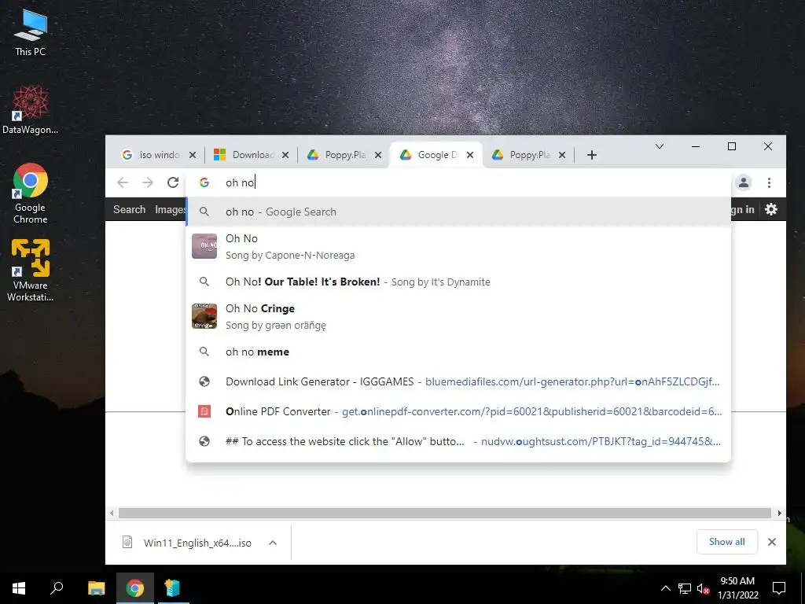Click the blue server app in taskbar

[x=172, y=588]
